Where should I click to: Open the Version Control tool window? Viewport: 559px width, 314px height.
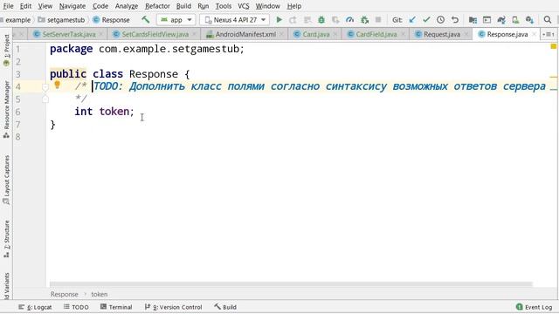[x=174, y=307]
